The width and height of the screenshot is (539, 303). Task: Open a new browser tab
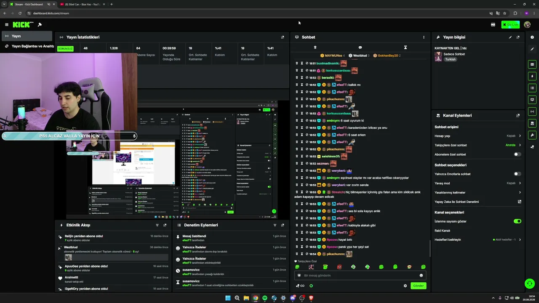tap(111, 4)
